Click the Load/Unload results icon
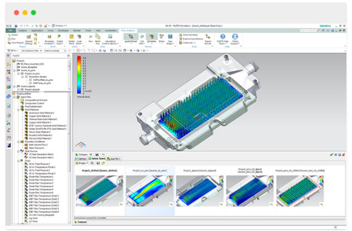352x231 pixels. tap(131, 39)
